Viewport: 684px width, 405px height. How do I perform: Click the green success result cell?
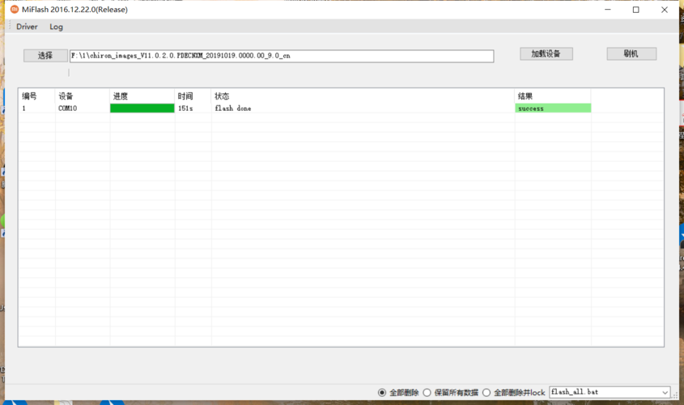pos(553,109)
